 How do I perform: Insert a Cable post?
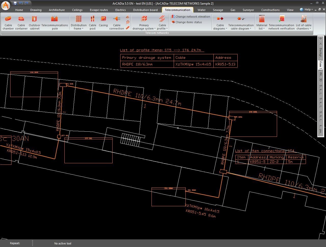coord(92,22)
